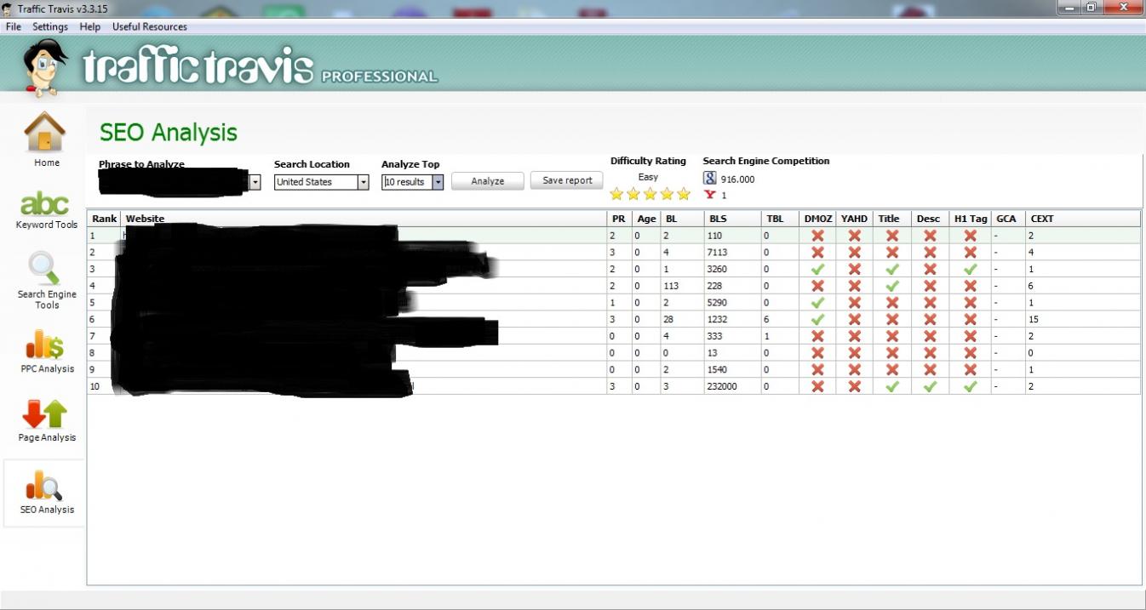Image resolution: width=1146 pixels, height=610 pixels.
Task: Click the Google competition icon
Action: click(710, 178)
